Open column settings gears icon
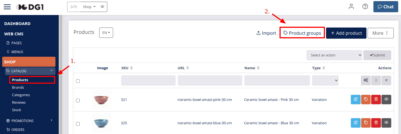Screen dimensions: 401x134 pos(366,80)
